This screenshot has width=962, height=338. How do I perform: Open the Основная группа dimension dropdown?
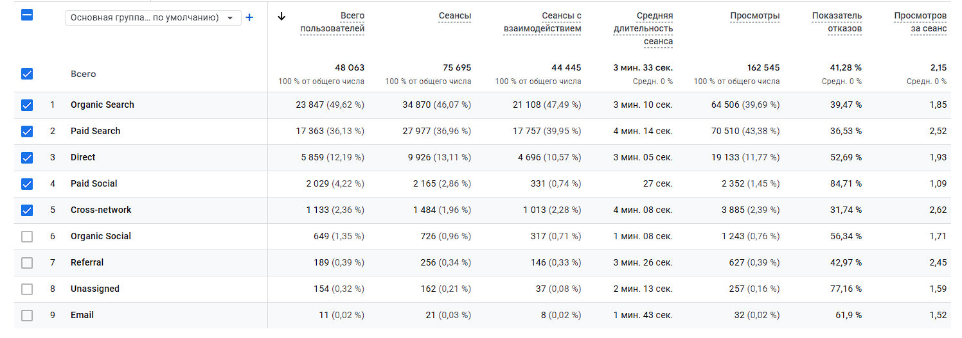153,18
